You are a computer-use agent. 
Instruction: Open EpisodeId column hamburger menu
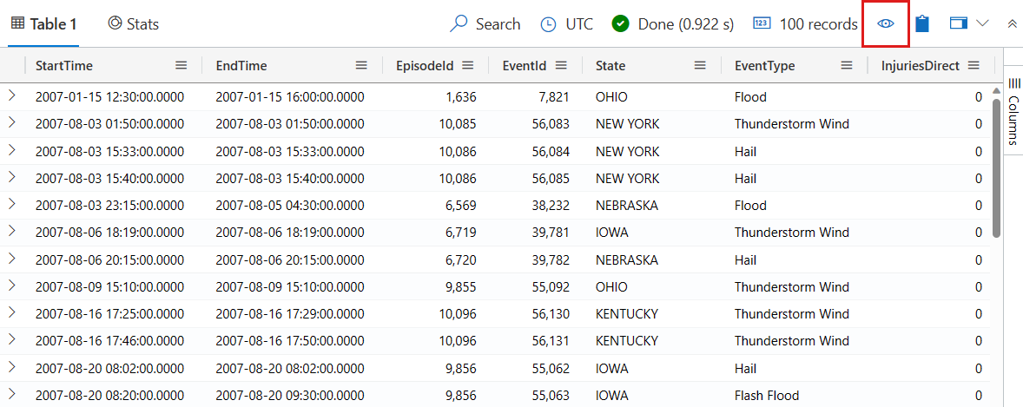[x=467, y=66]
